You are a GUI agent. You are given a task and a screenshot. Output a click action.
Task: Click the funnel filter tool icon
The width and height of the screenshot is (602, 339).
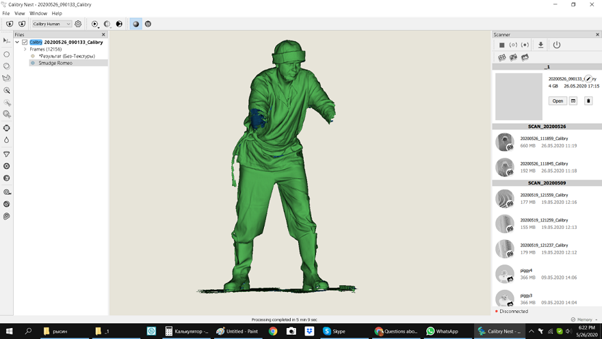pos(7,154)
